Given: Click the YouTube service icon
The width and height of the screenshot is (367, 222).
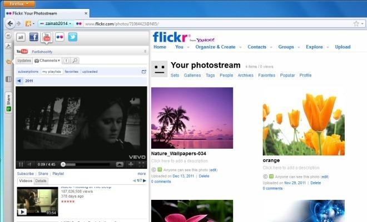Looking at the screenshot, I should 47,37.
